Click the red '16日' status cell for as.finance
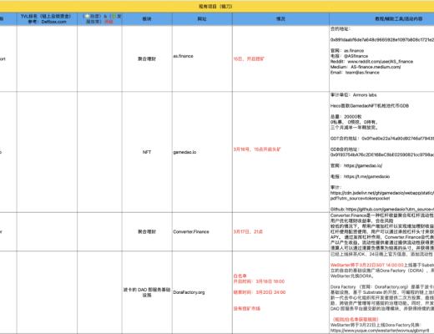The width and height of the screenshot is (434, 334). pyautogui.click(x=280, y=58)
